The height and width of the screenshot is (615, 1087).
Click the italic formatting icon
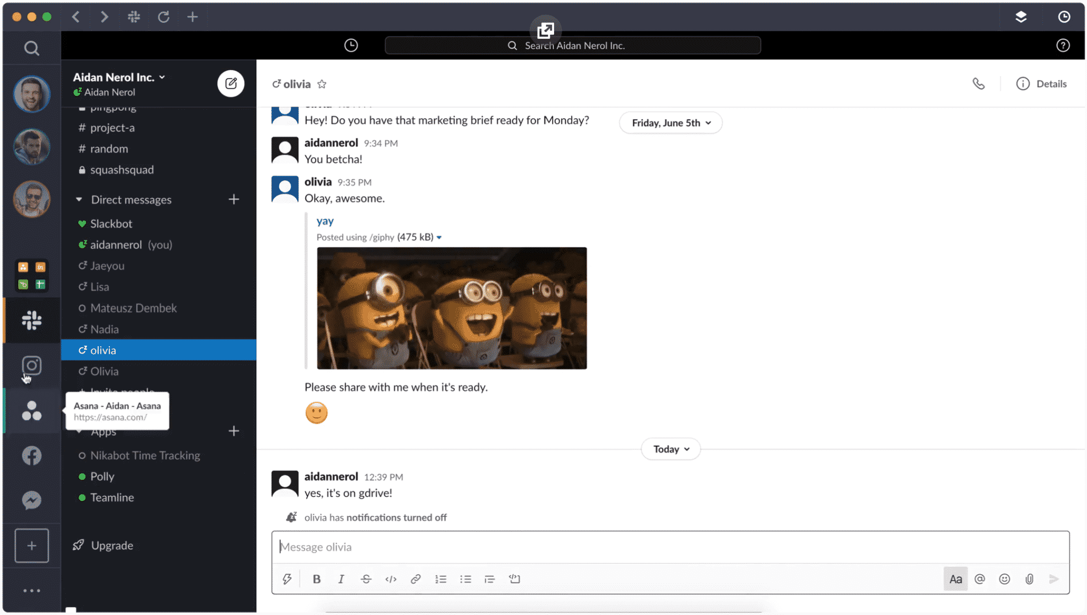(340, 578)
